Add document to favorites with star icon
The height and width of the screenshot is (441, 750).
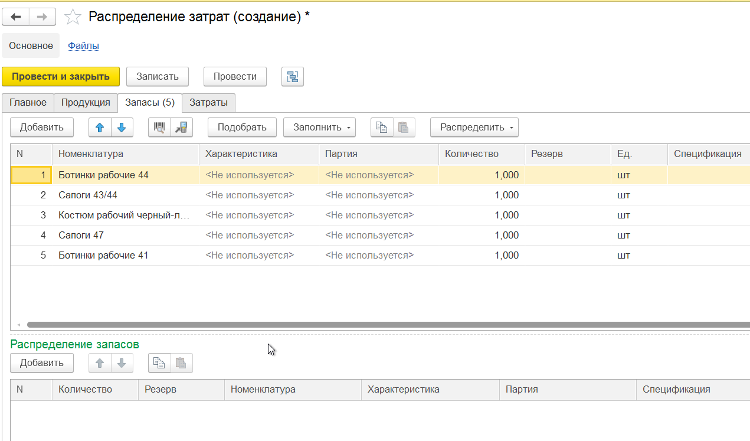(x=73, y=17)
